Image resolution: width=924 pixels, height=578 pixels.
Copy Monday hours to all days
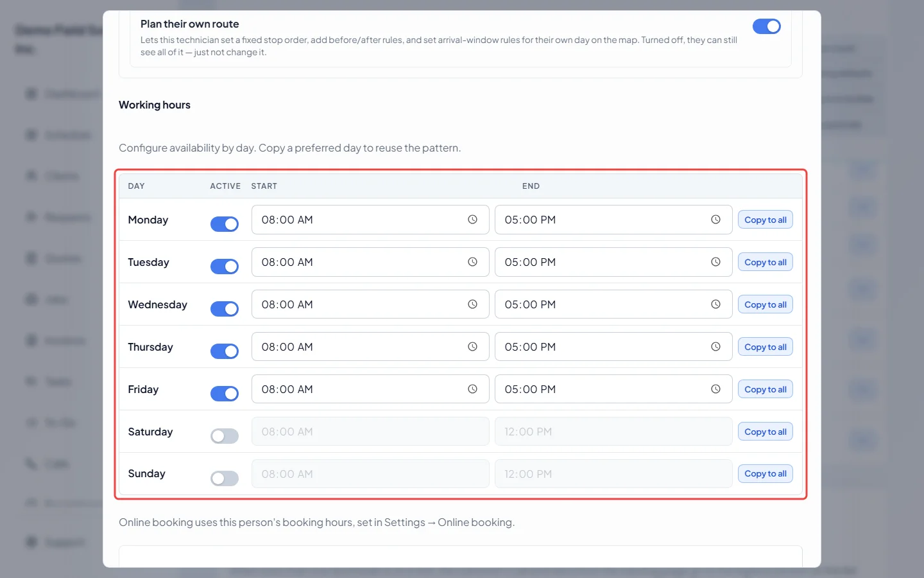coord(765,220)
